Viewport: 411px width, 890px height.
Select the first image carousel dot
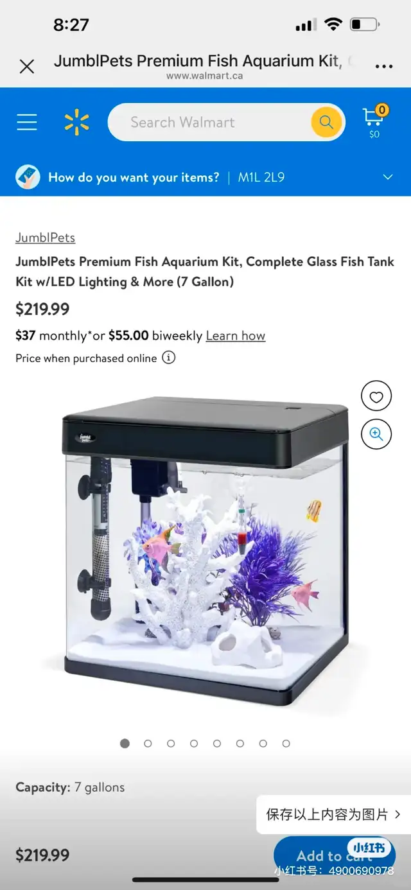point(125,743)
